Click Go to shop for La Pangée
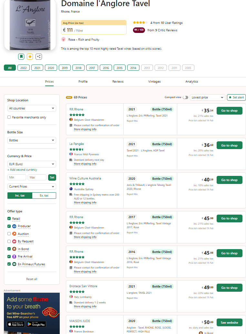Image resolution: width=246 pixels, height=334 pixels. tap(229, 145)
